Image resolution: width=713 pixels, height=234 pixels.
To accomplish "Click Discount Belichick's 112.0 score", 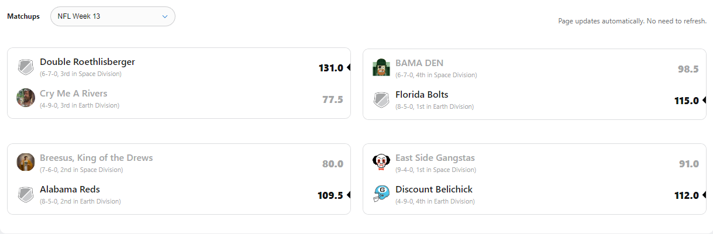I will point(686,195).
